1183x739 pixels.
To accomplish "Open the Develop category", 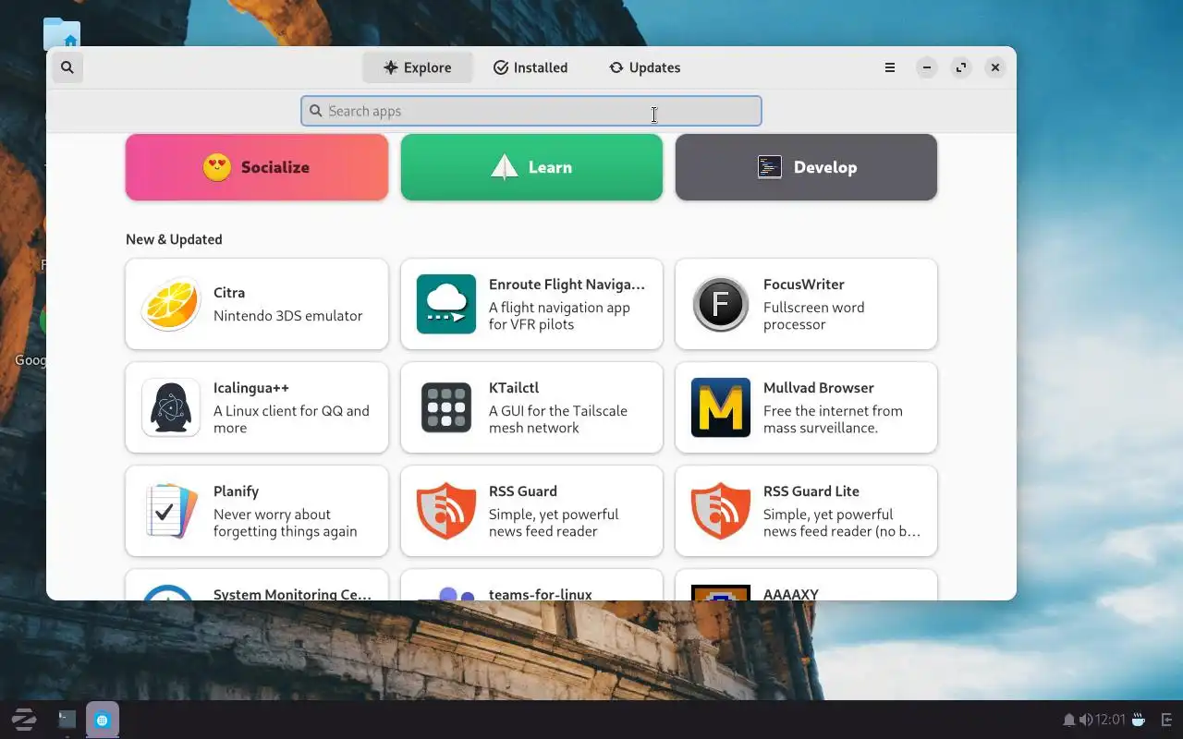I will point(806,167).
